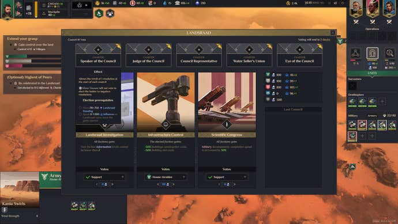Image resolution: width=398 pixels, height=224 pixels.
Task: Select the Council Representative charter
Action: click(199, 55)
